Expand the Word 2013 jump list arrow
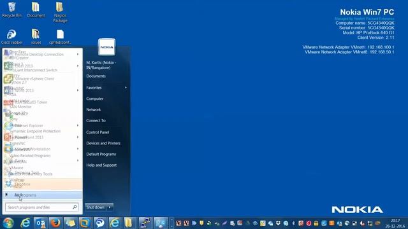This screenshot has width=408, height=229. pyautogui.click(x=78, y=90)
